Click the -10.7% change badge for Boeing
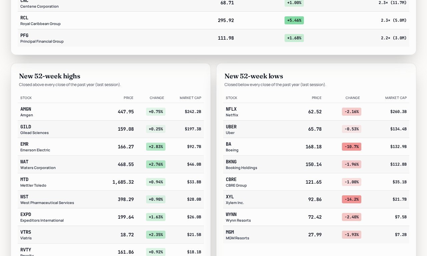Viewport: 427px width, 256px height. (352, 147)
